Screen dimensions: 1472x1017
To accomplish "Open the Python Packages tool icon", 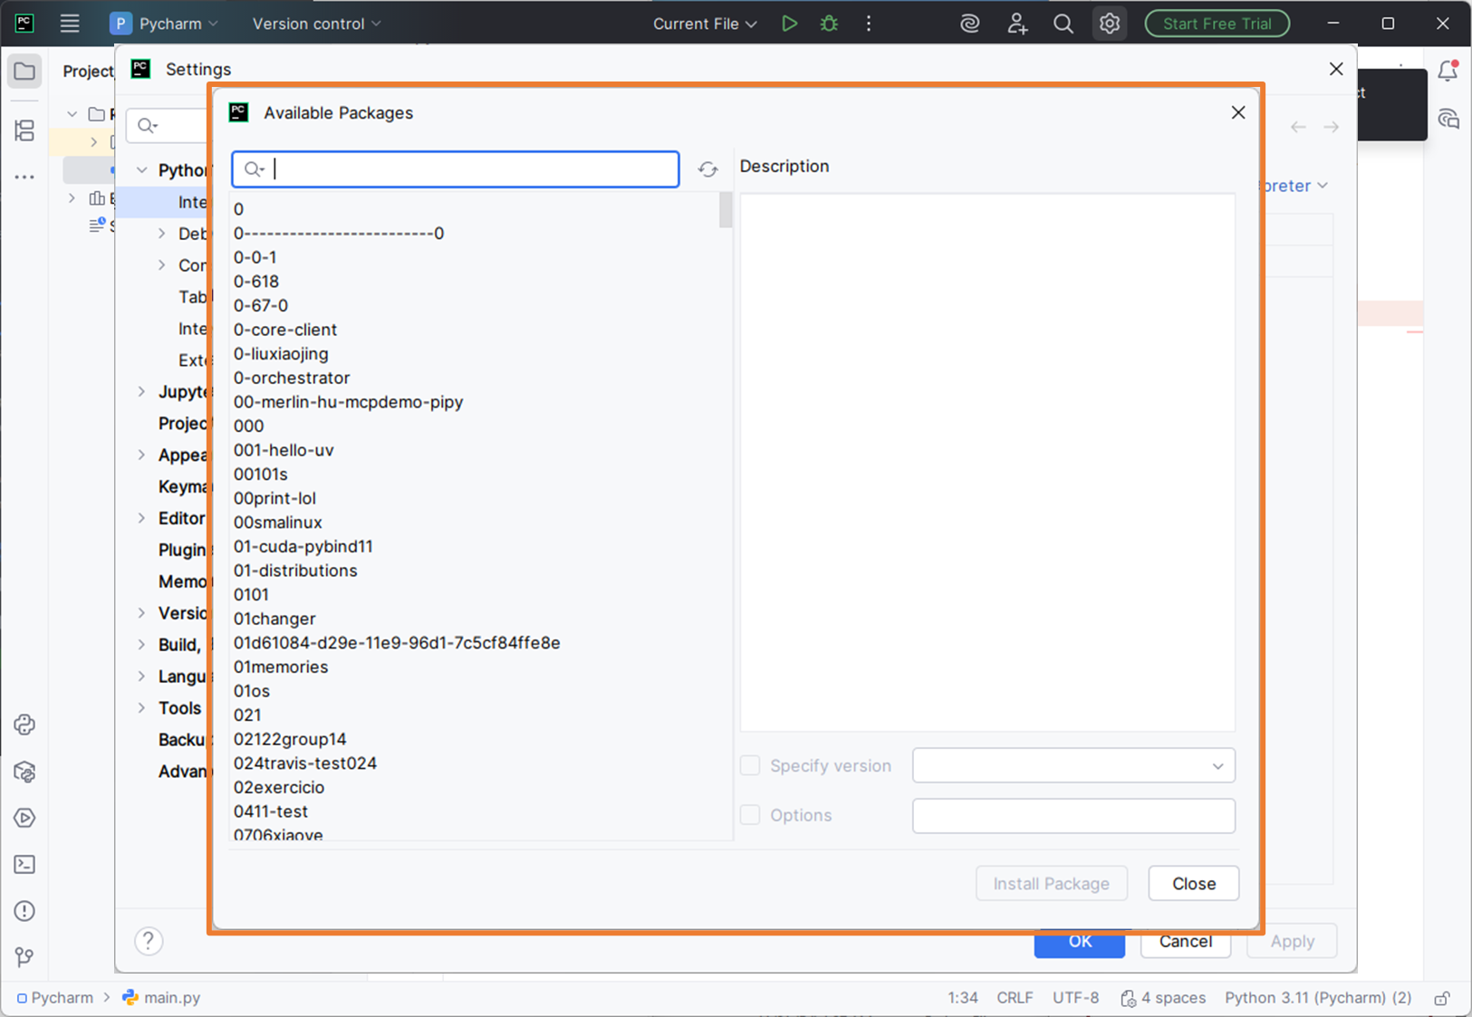I will click(x=24, y=772).
